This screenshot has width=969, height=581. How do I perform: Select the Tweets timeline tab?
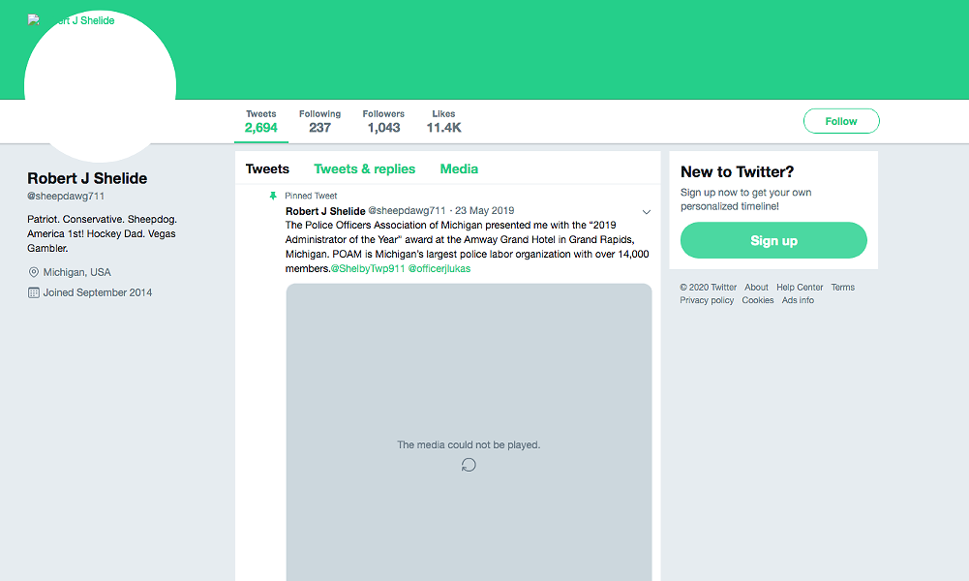coord(267,168)
